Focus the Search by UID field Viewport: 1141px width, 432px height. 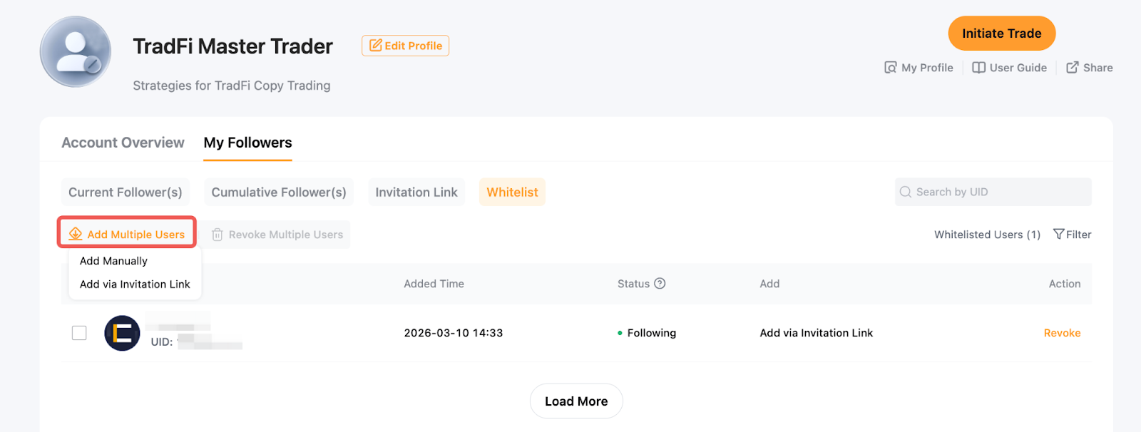tap(998, 192)
